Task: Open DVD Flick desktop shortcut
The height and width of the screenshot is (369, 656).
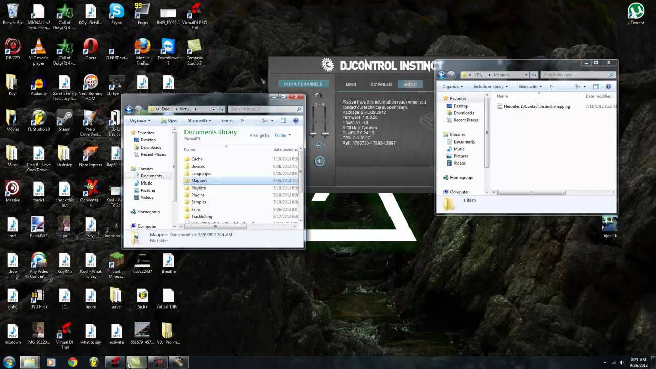Action: pyautogui.click(x=38, y=298)
